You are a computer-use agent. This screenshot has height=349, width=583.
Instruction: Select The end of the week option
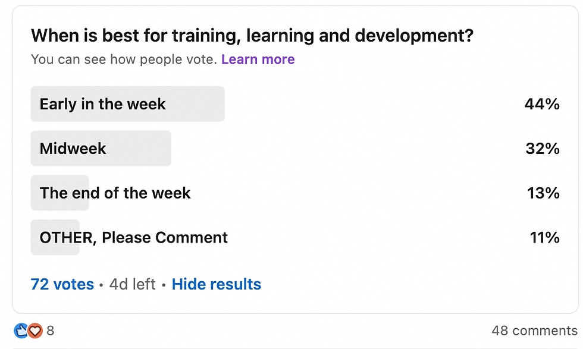[115, 193]
